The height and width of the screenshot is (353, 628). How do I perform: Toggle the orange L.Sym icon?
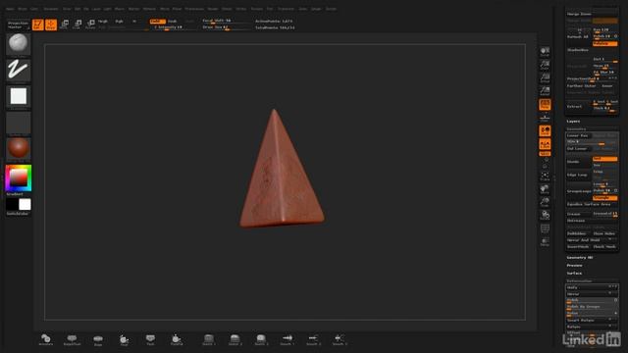pyautogui.click(x=545, y=144)
